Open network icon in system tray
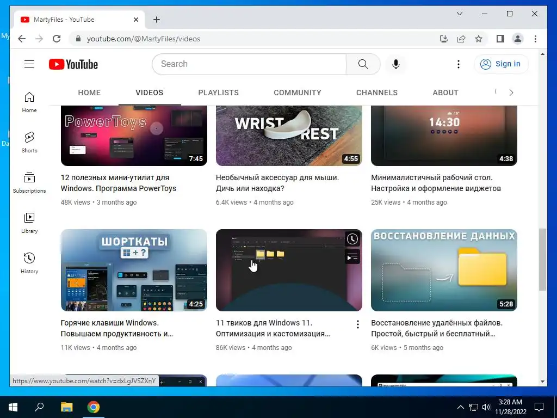 pyautogui.click(x=474, y=407)
